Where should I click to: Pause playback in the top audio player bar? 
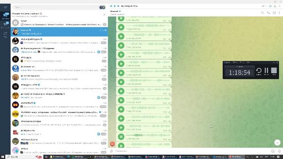coord(115,6)
